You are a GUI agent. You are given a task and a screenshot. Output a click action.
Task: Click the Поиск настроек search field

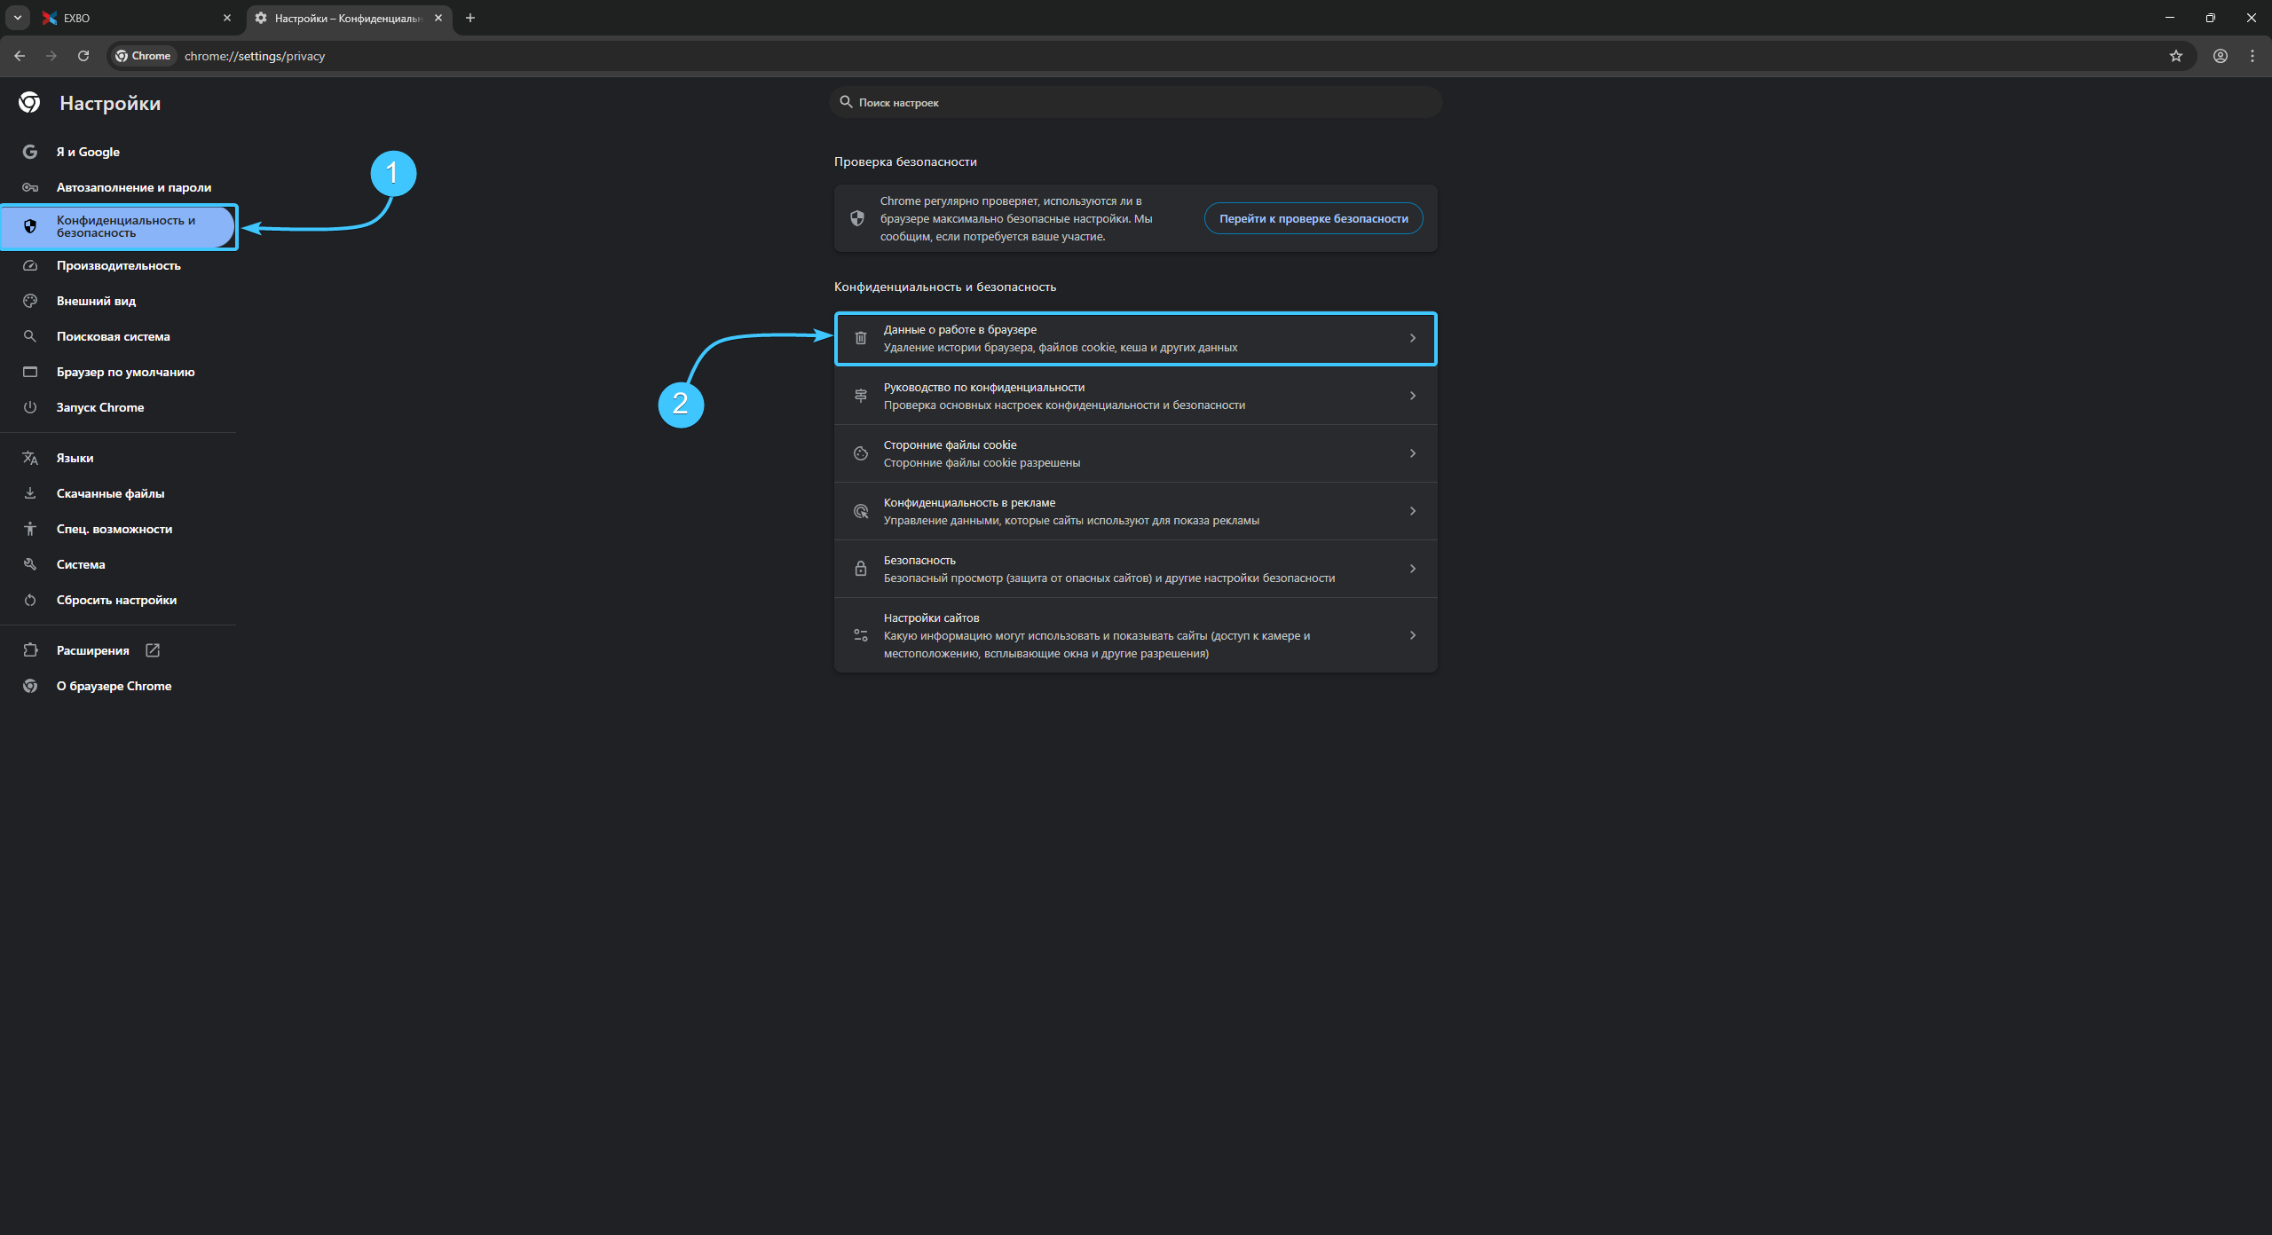pos(1136,103)
